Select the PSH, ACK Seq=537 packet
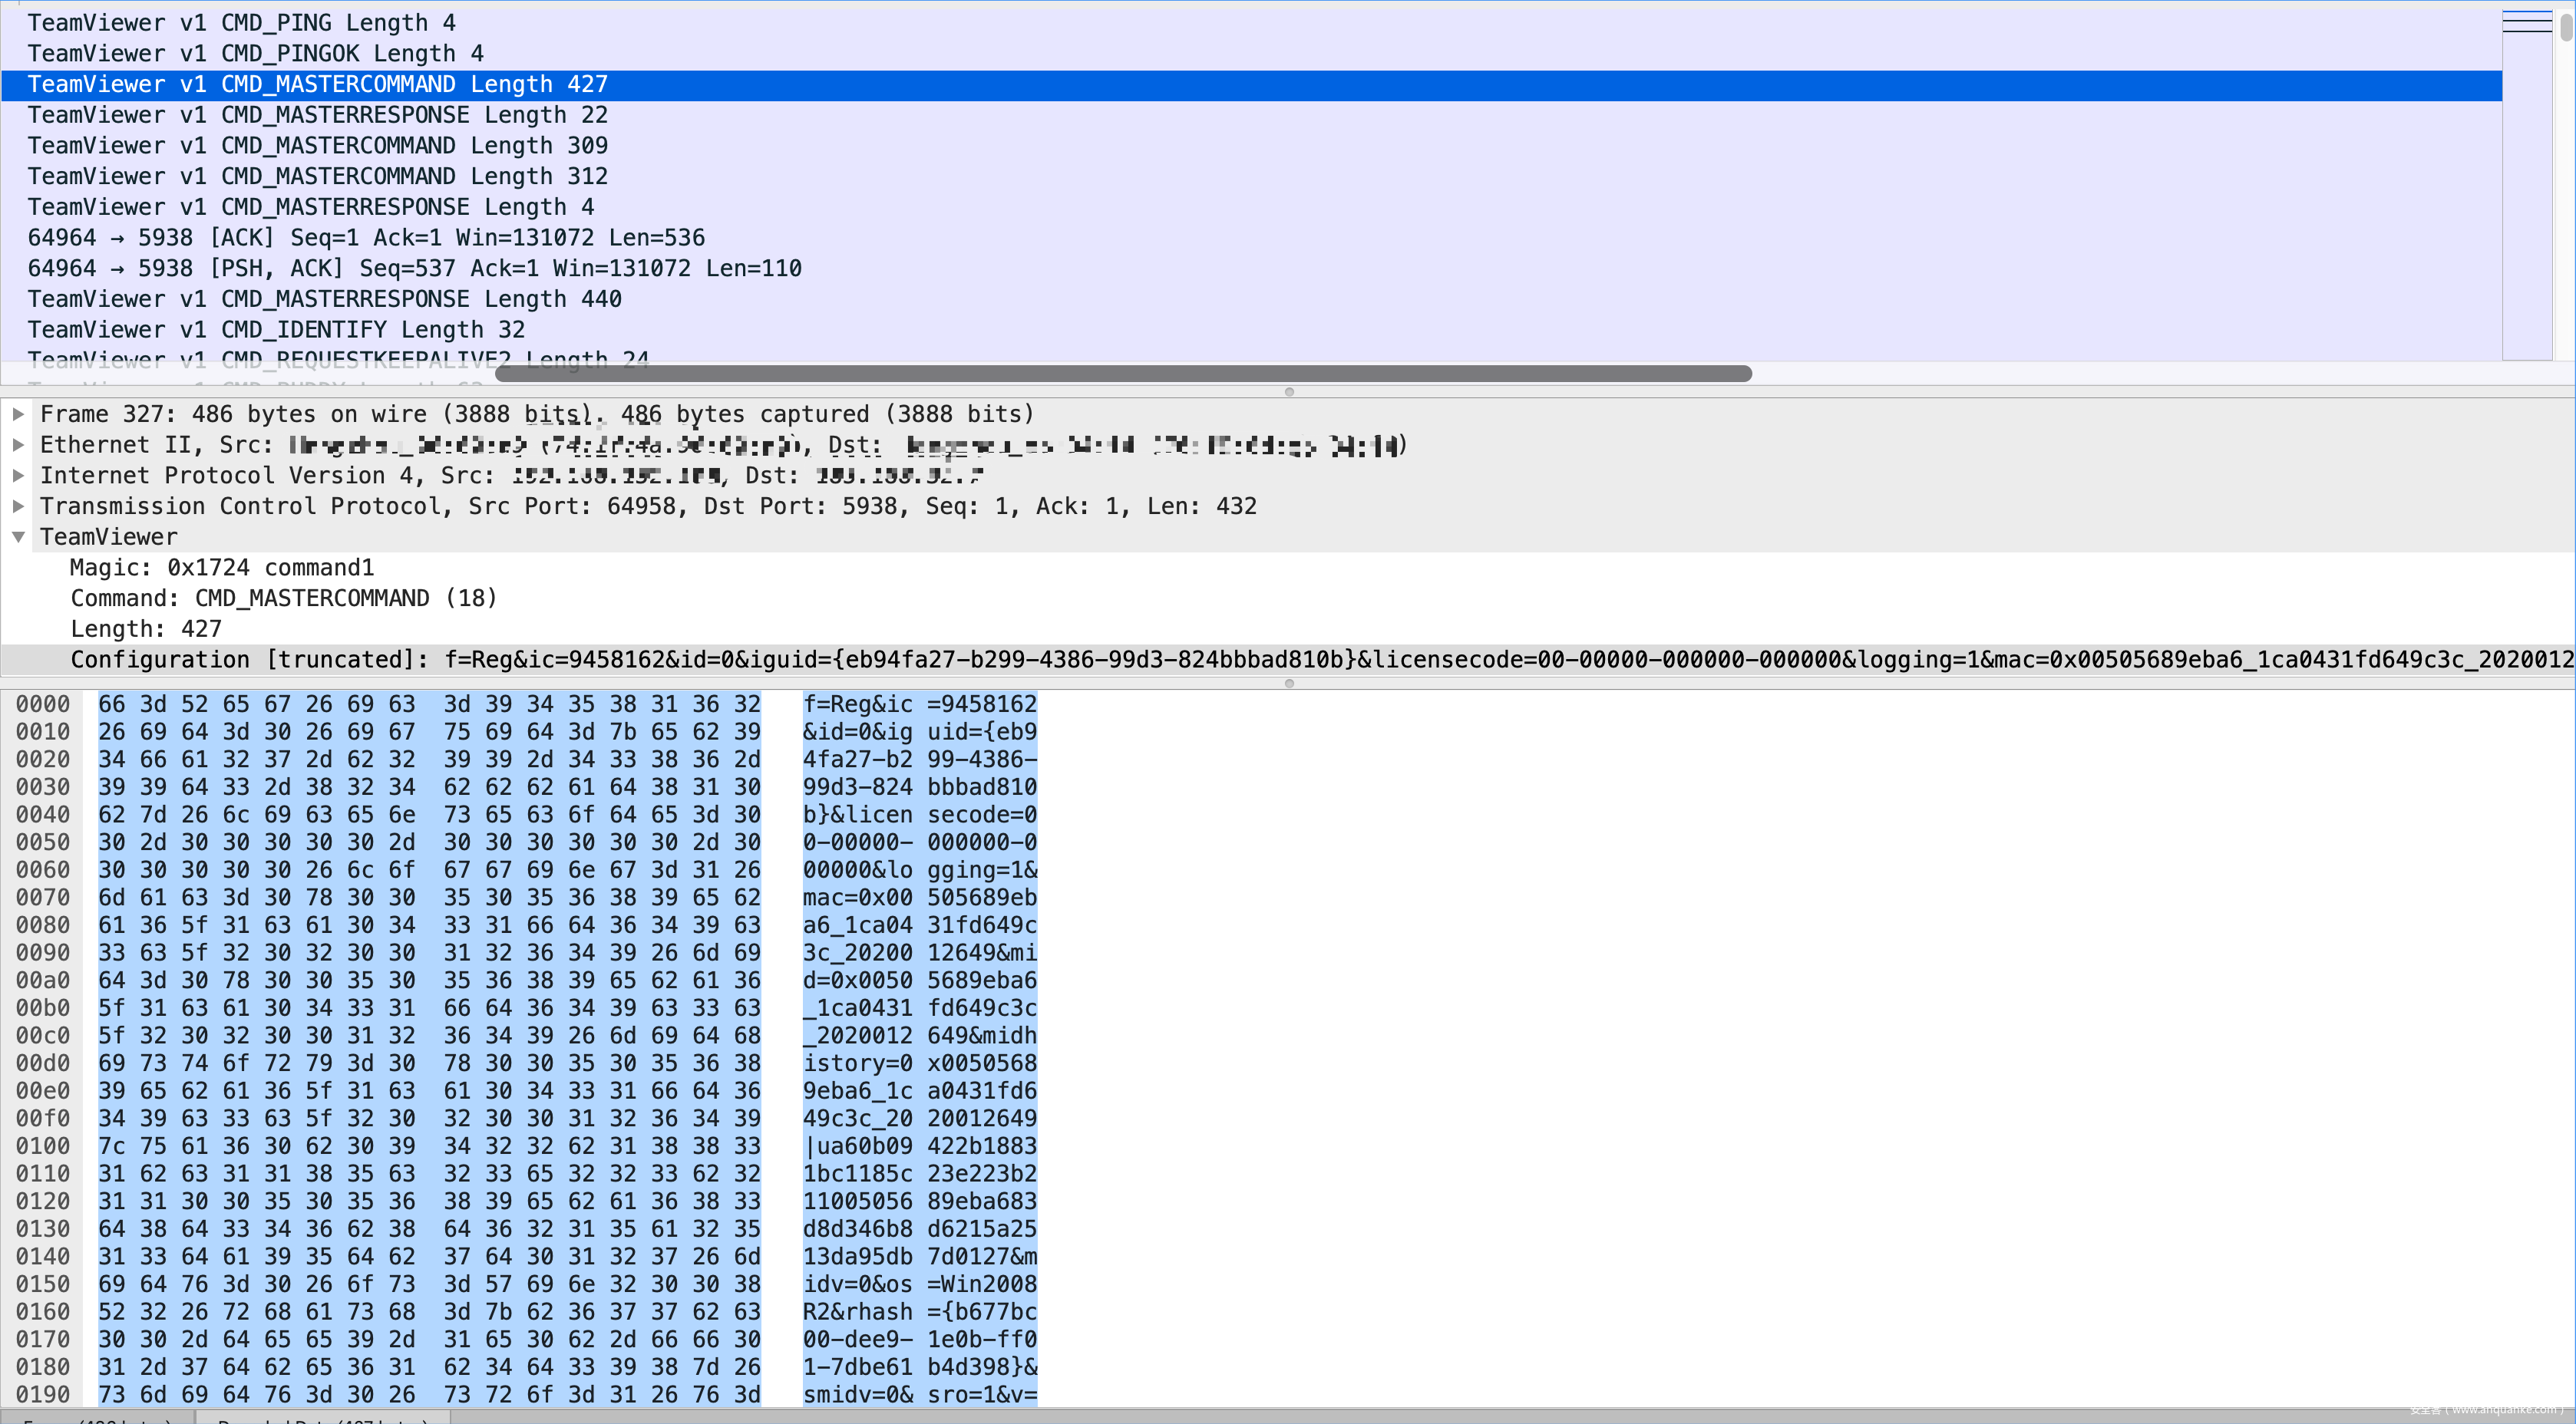 (414, 269)
